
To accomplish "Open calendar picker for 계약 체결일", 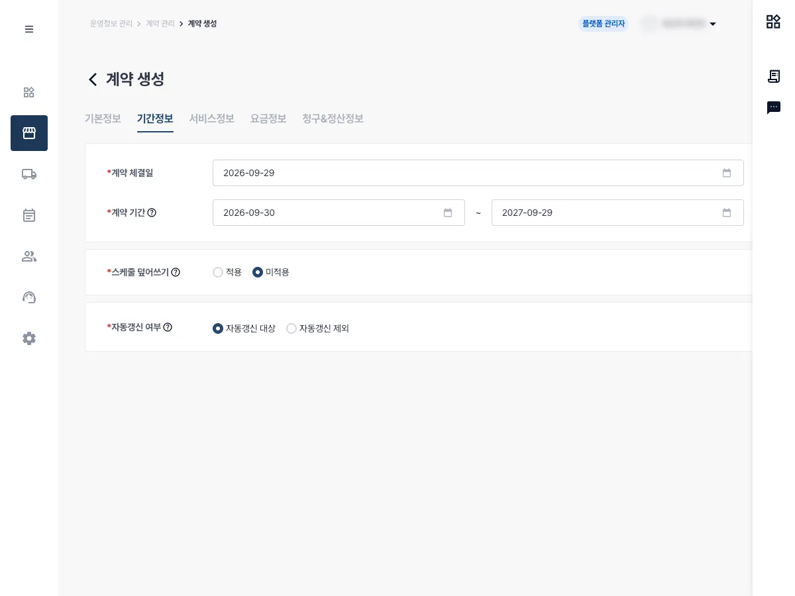I will pyautogui.click(x=727, y=173).
